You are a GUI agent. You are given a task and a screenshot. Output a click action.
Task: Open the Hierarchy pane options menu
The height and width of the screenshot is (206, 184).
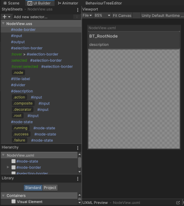(78, 148)
